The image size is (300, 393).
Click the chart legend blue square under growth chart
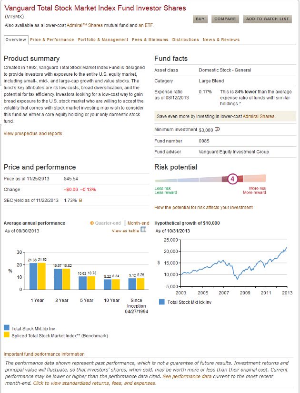point(162,302)
